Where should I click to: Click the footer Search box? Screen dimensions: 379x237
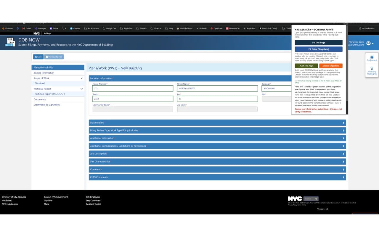(x=309, y=199)
